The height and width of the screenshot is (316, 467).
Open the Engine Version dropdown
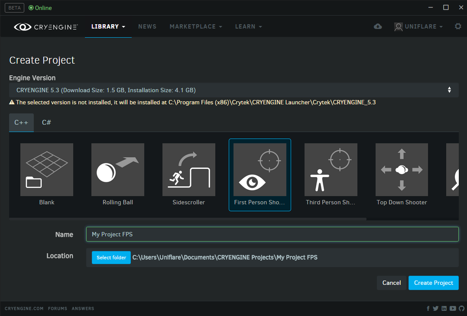pyautogui.click(x=234, y=90)
